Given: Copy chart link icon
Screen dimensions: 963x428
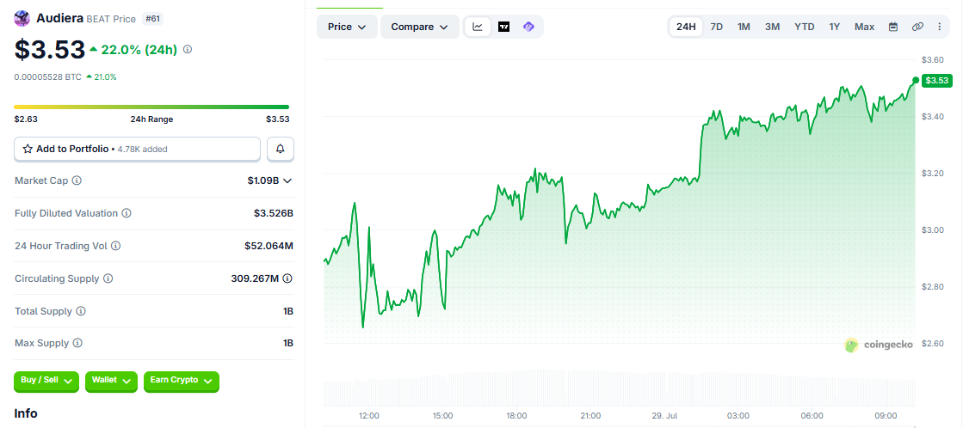Looking at the screenshot, I should [x=917, y=27].
